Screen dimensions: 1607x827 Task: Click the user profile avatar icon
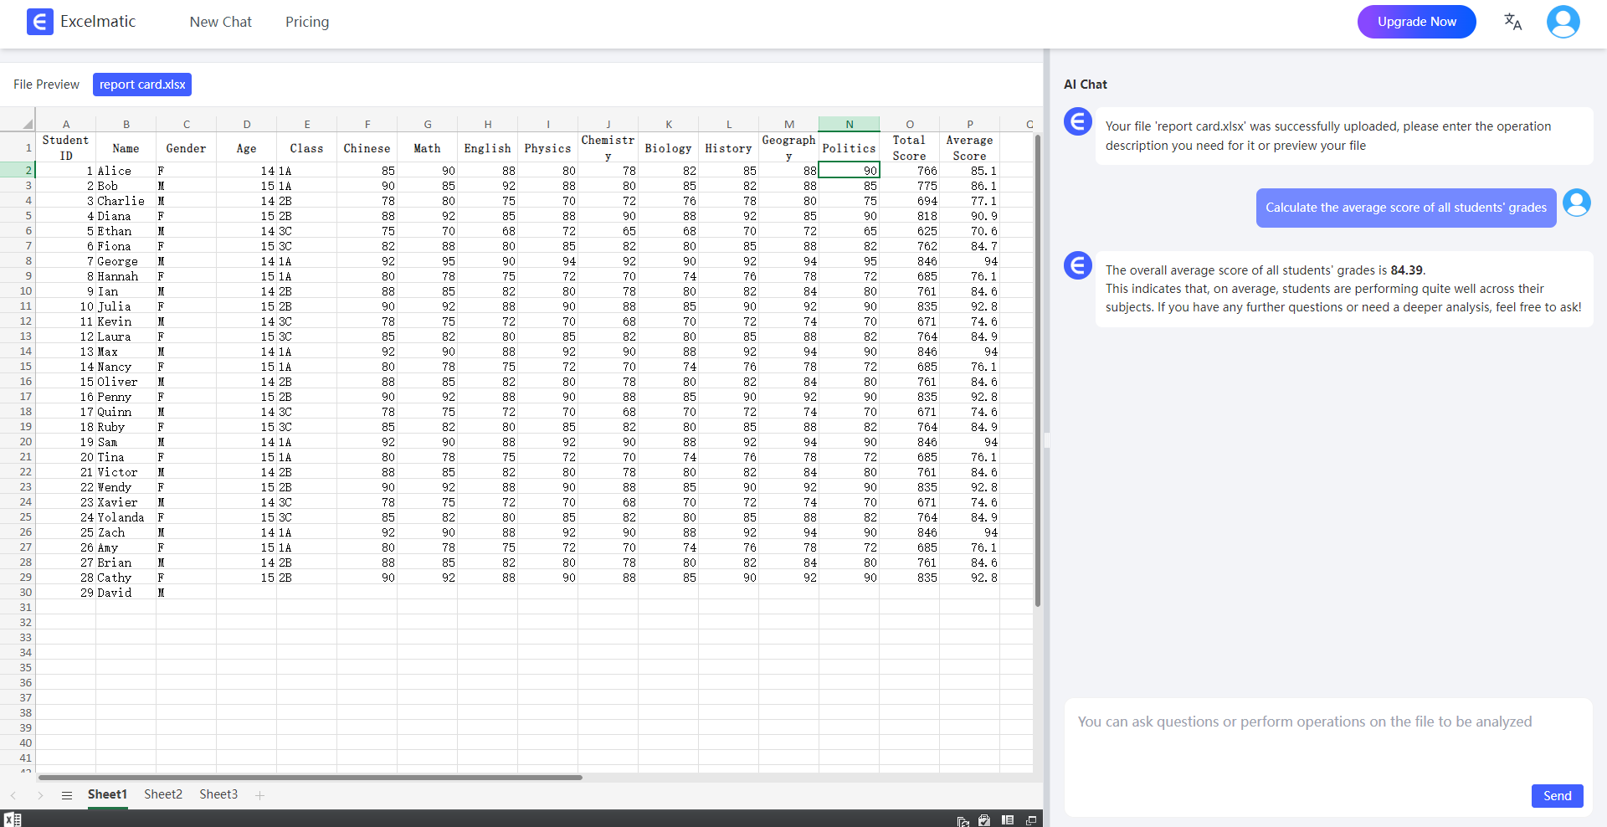coord(1563,21)
